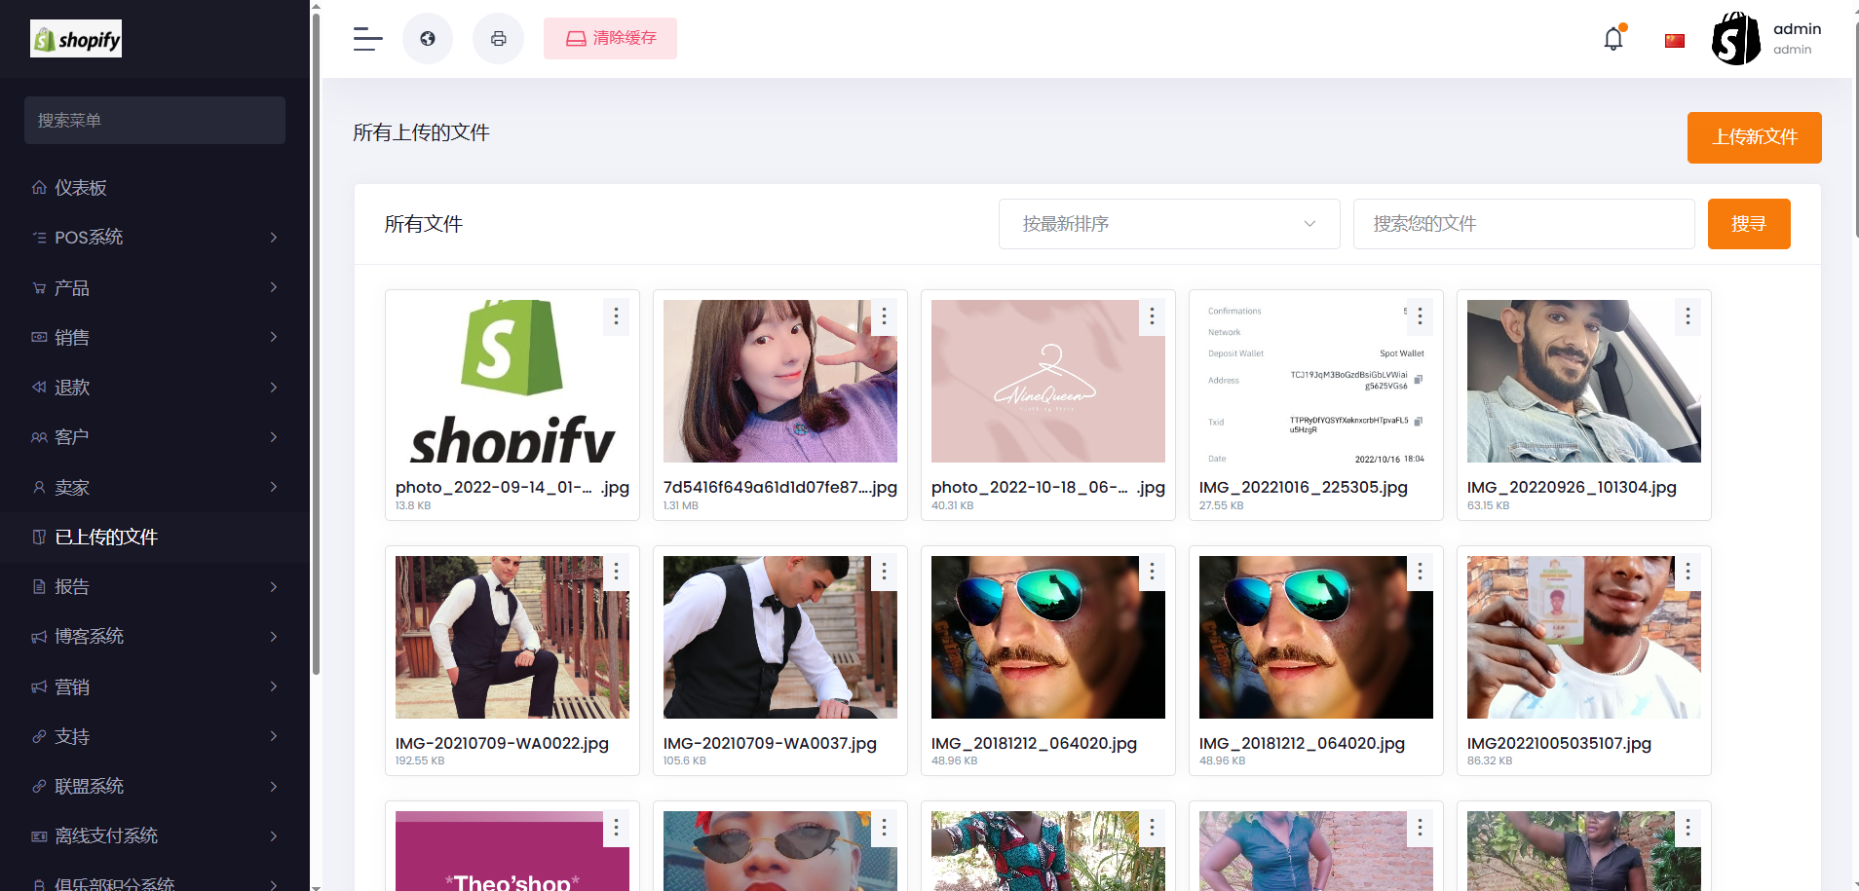Select the NineQueen hanger logo thumbnail

pyautogui.click(x=1048, y=381)
